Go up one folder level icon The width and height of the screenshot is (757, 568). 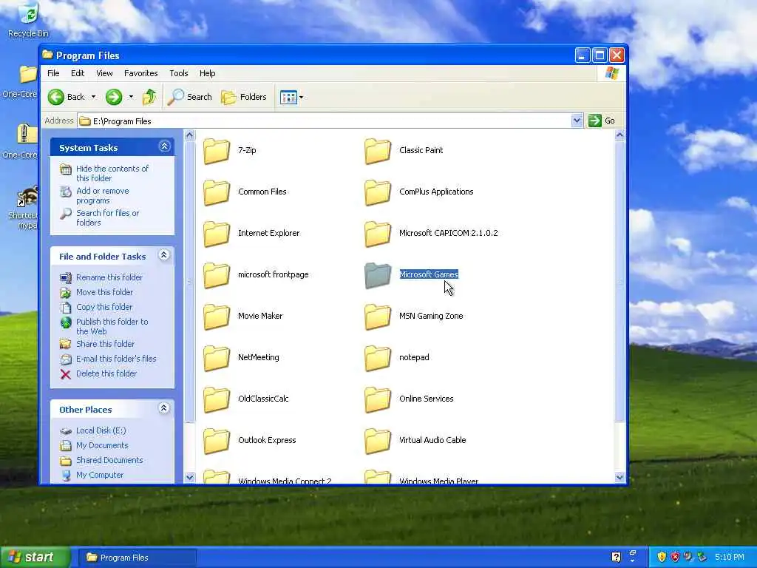coord(149,97)
